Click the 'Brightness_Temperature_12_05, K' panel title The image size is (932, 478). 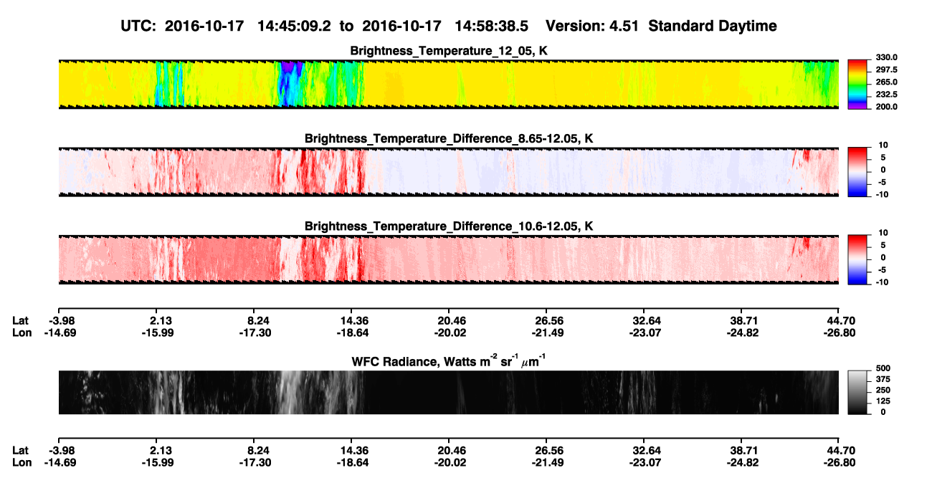pyautogui.click(x=449, y=51)
